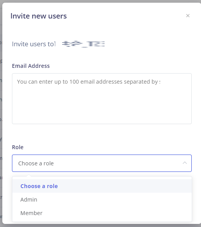201x227 pixels.
Task: Click the Choose a role placeholder text
Action: pos(36,163)
